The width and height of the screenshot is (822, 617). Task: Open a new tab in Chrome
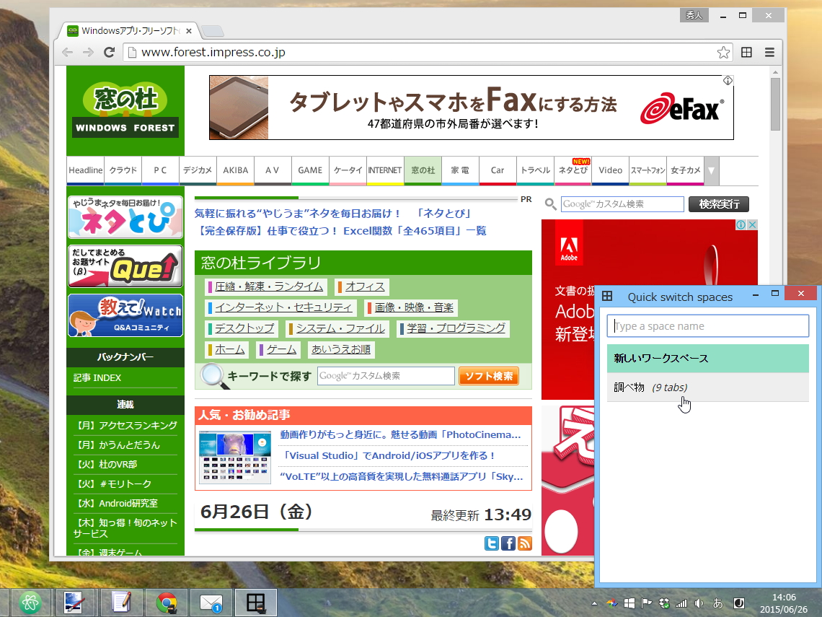pyautogui.click(x=213, y=31)
